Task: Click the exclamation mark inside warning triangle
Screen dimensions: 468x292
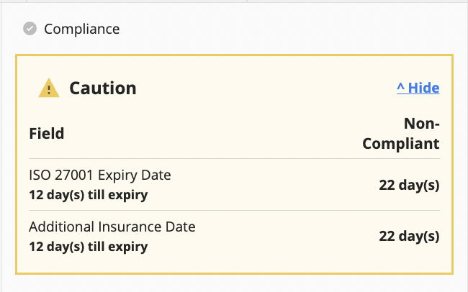Action: pyautogui.click(x=49, y=90)
